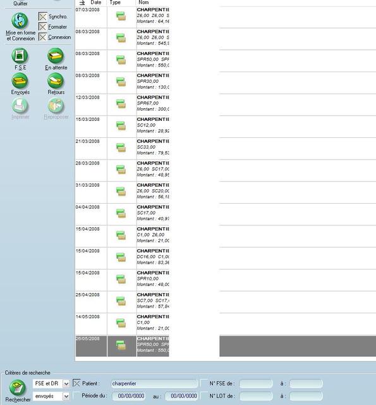Select the type icon of the 12/03/2008 row
This screenshot has height=405, width=376.
[121, 104]
